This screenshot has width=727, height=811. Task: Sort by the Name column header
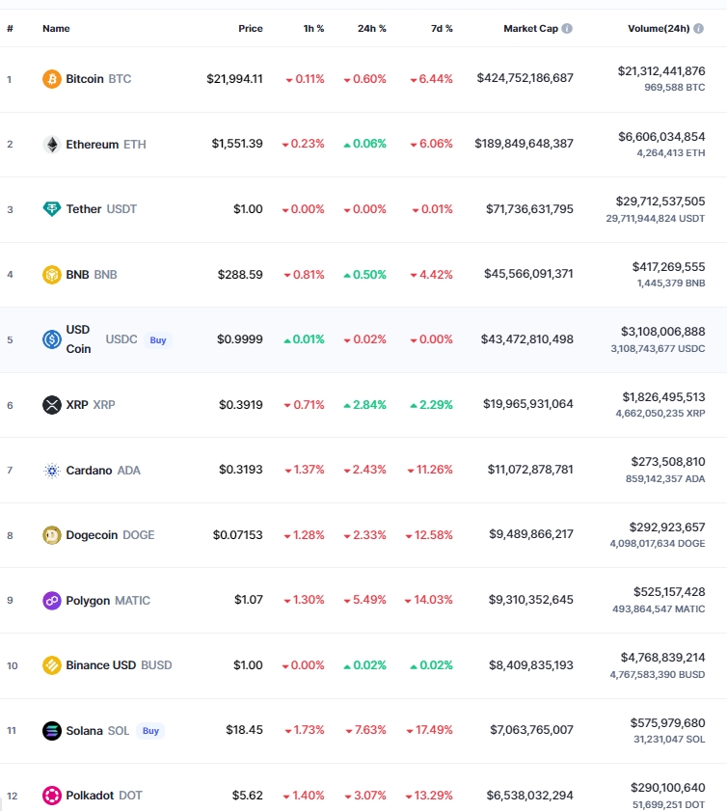(x=56, y=28)
